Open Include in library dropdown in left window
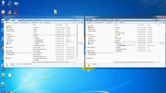The image size is (166, 93). pos(24,22)
